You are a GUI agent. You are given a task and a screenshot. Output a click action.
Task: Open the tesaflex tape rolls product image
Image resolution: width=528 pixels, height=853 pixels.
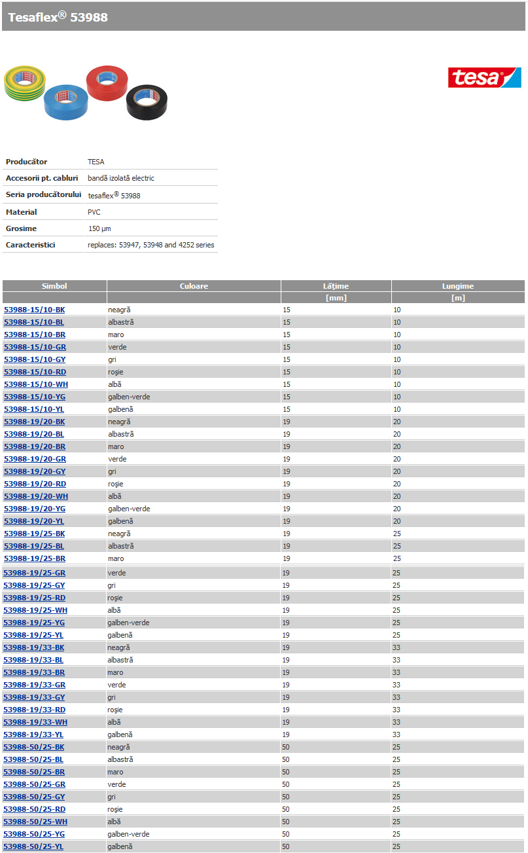85,92
